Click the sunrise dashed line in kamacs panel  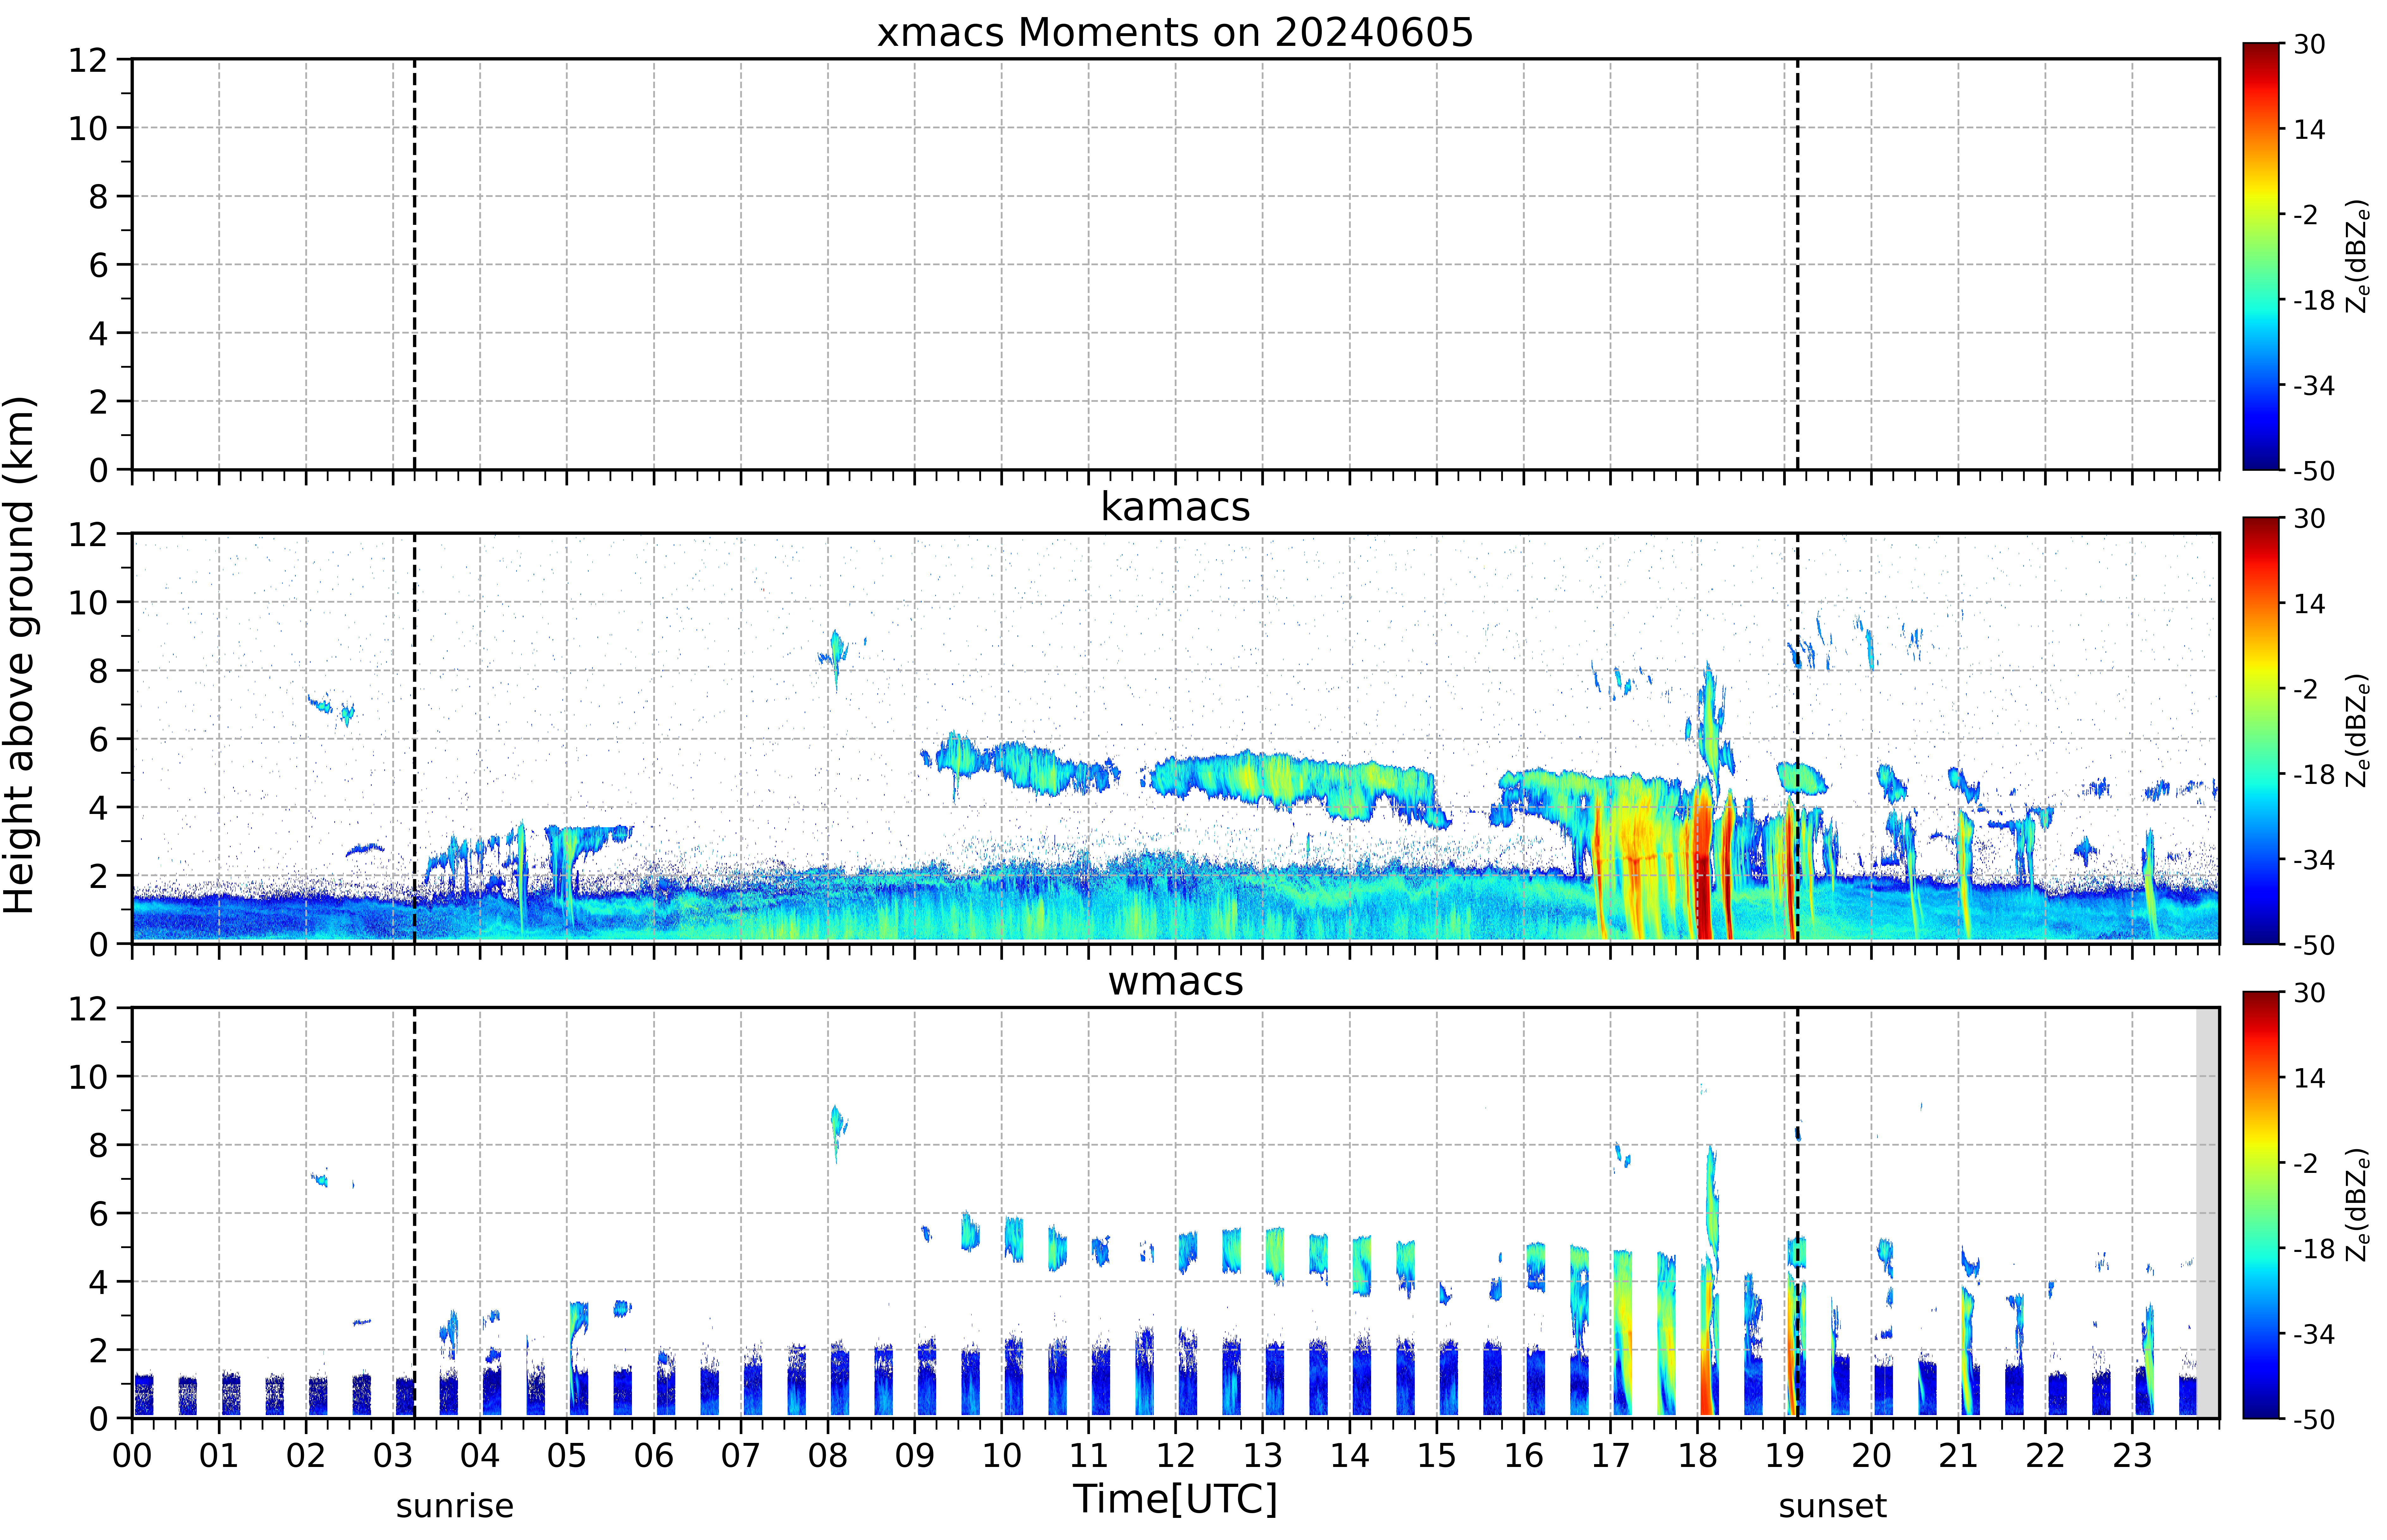(x=414, y=738)
